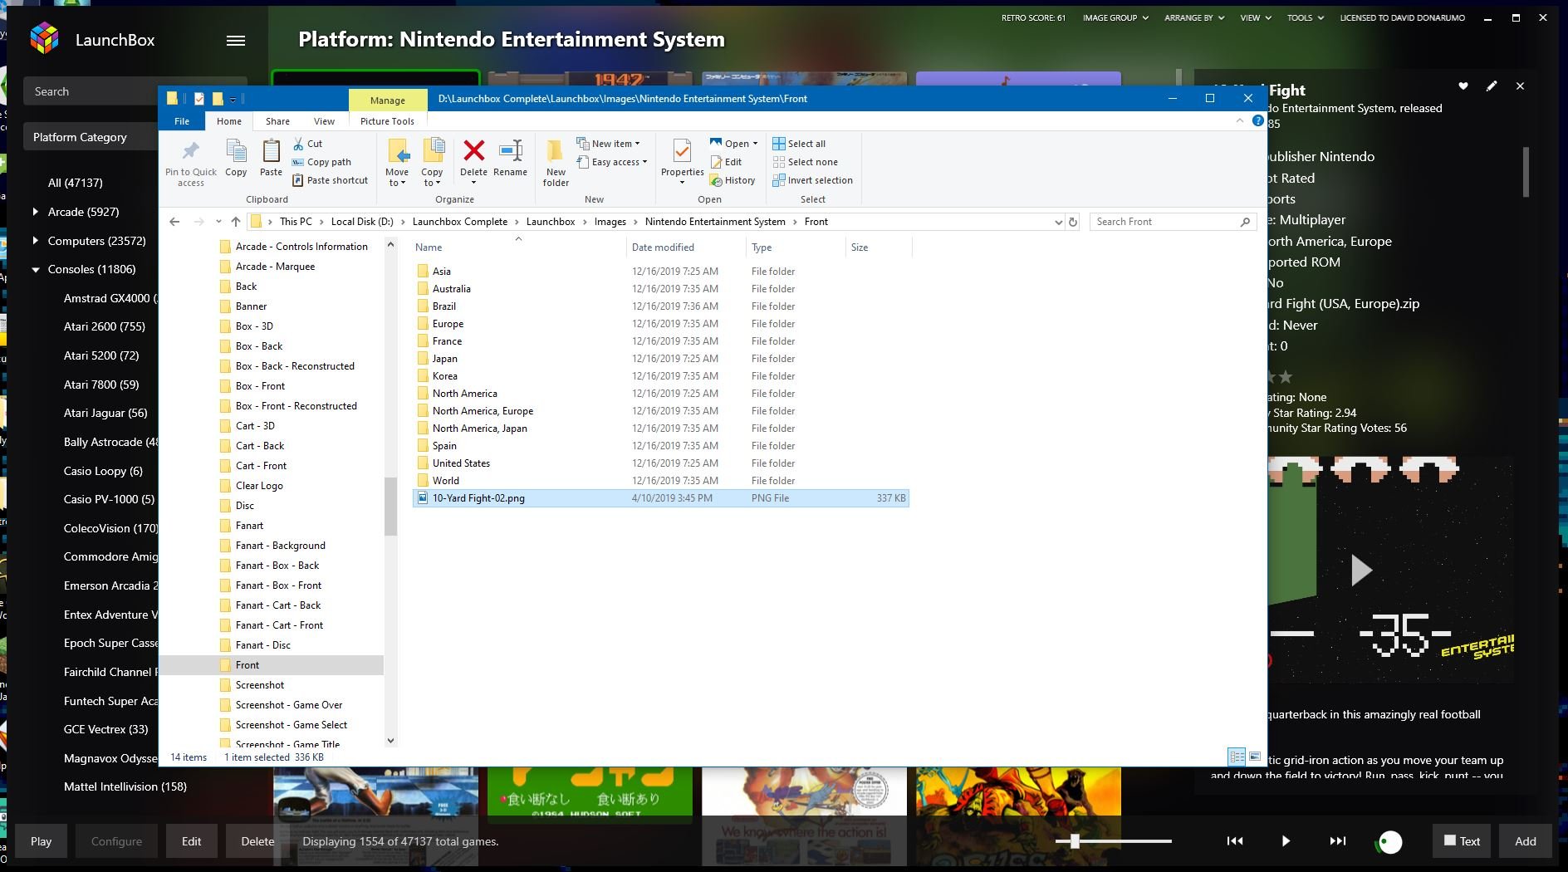Skip to next track in LaunchBox
Viewport: 1568px width, 872px height.
[x=1337, y=840]
